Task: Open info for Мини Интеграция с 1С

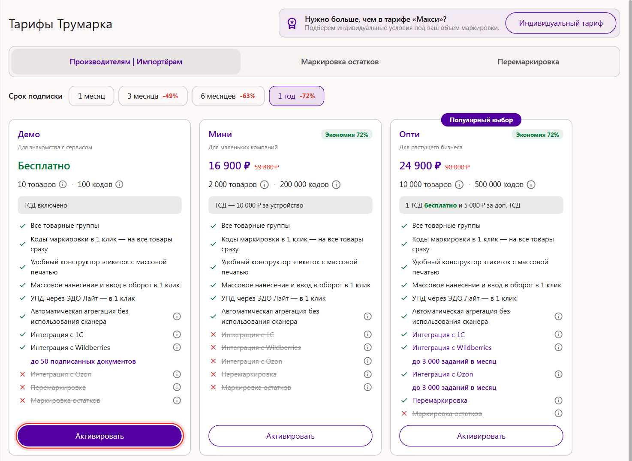Action: pyautogui.click(x=367, y=334)
